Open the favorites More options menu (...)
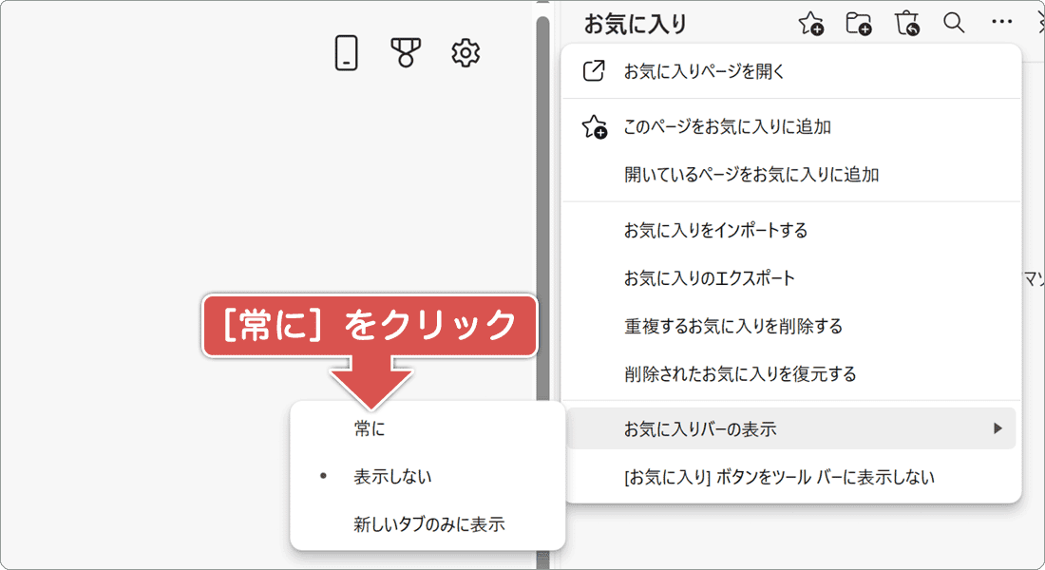1045x570 pixels. (x=1001, y=23)
